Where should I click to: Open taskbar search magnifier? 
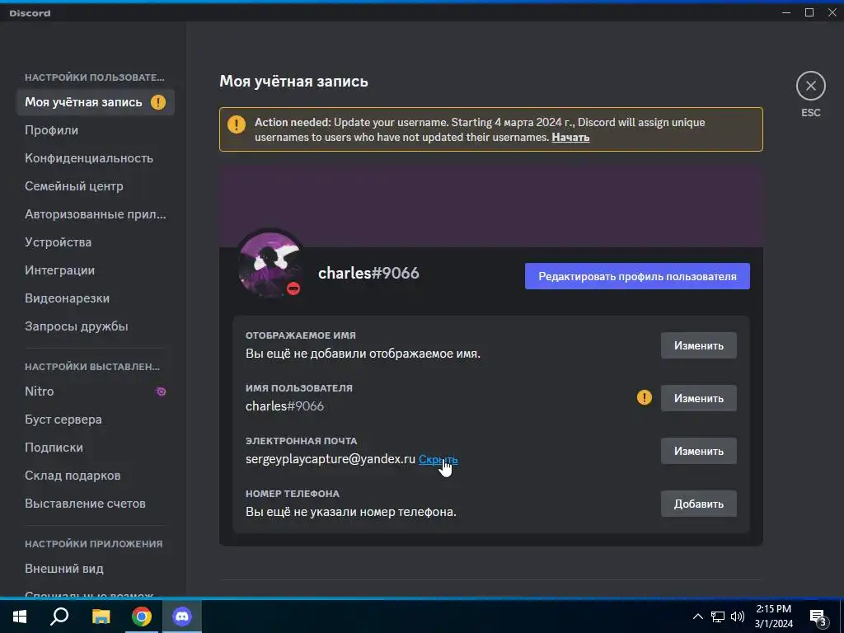(x=59, y=617)
